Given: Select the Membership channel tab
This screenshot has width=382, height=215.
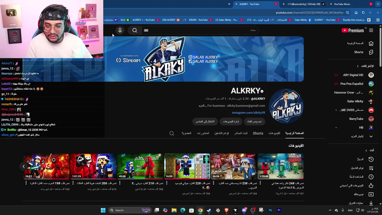Looking at the screenshot, I should 187,133.
